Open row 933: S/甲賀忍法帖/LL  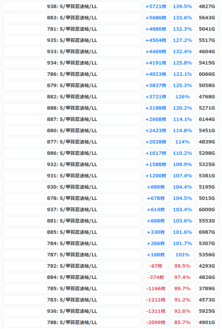click(x=72, y=52)
